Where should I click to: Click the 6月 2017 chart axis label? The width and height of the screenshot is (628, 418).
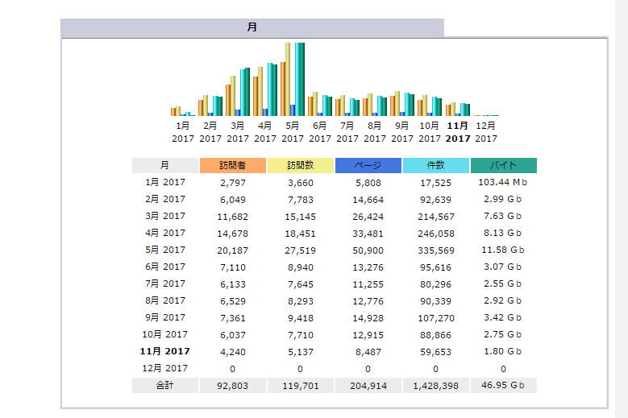(x=320, y=132)
